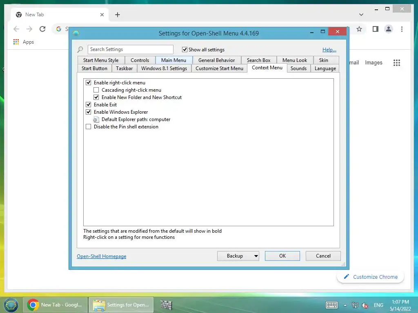Click the Customize Chrome button

point(370,277)
